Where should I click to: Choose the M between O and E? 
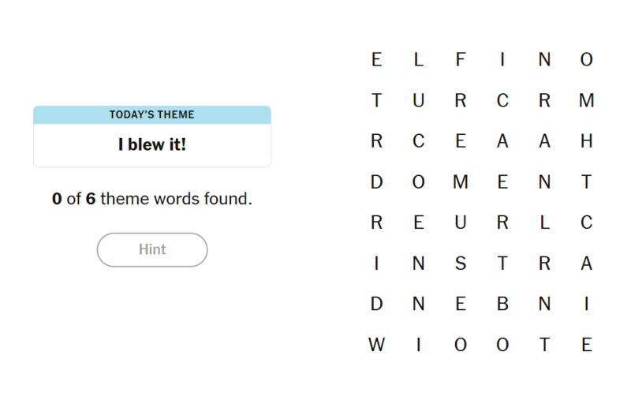pyautogui.click(x=461, y=182)
